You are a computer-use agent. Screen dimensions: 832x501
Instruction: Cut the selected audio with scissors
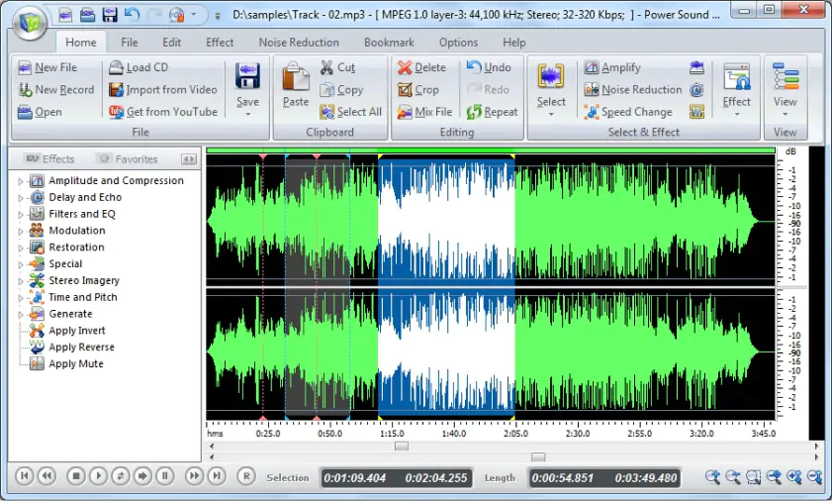(x=338, y=67)
